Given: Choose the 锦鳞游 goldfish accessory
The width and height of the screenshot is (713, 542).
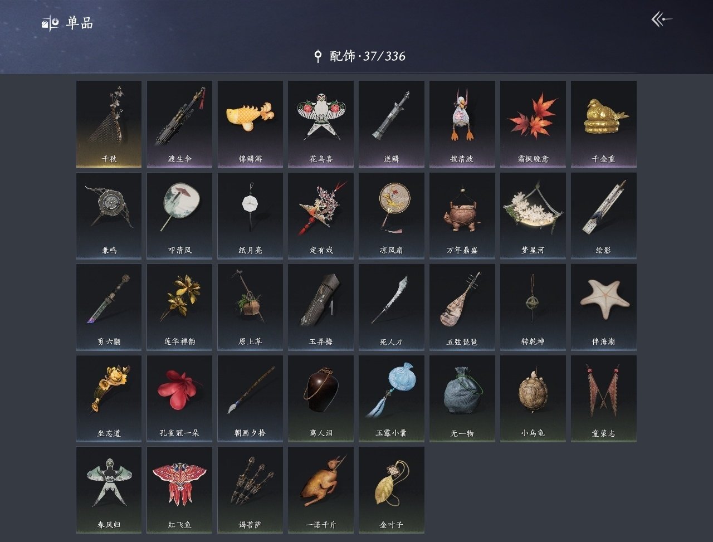Looking at the screenshot, I should [250, 124].
